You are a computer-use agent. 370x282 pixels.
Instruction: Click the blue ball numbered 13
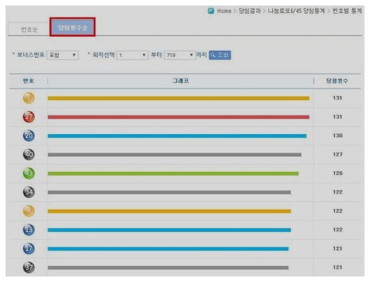(x=29, y=230)
